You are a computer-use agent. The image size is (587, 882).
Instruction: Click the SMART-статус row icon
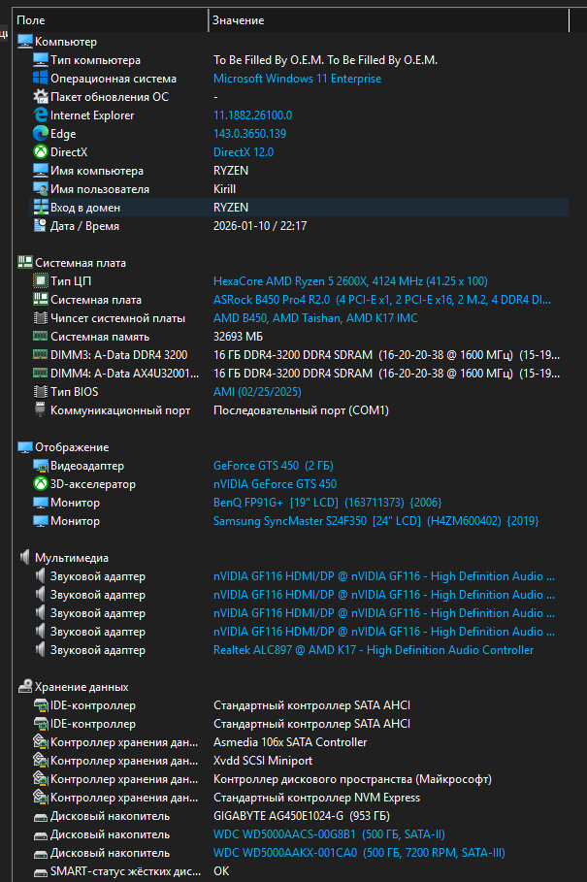coord(41,871)
